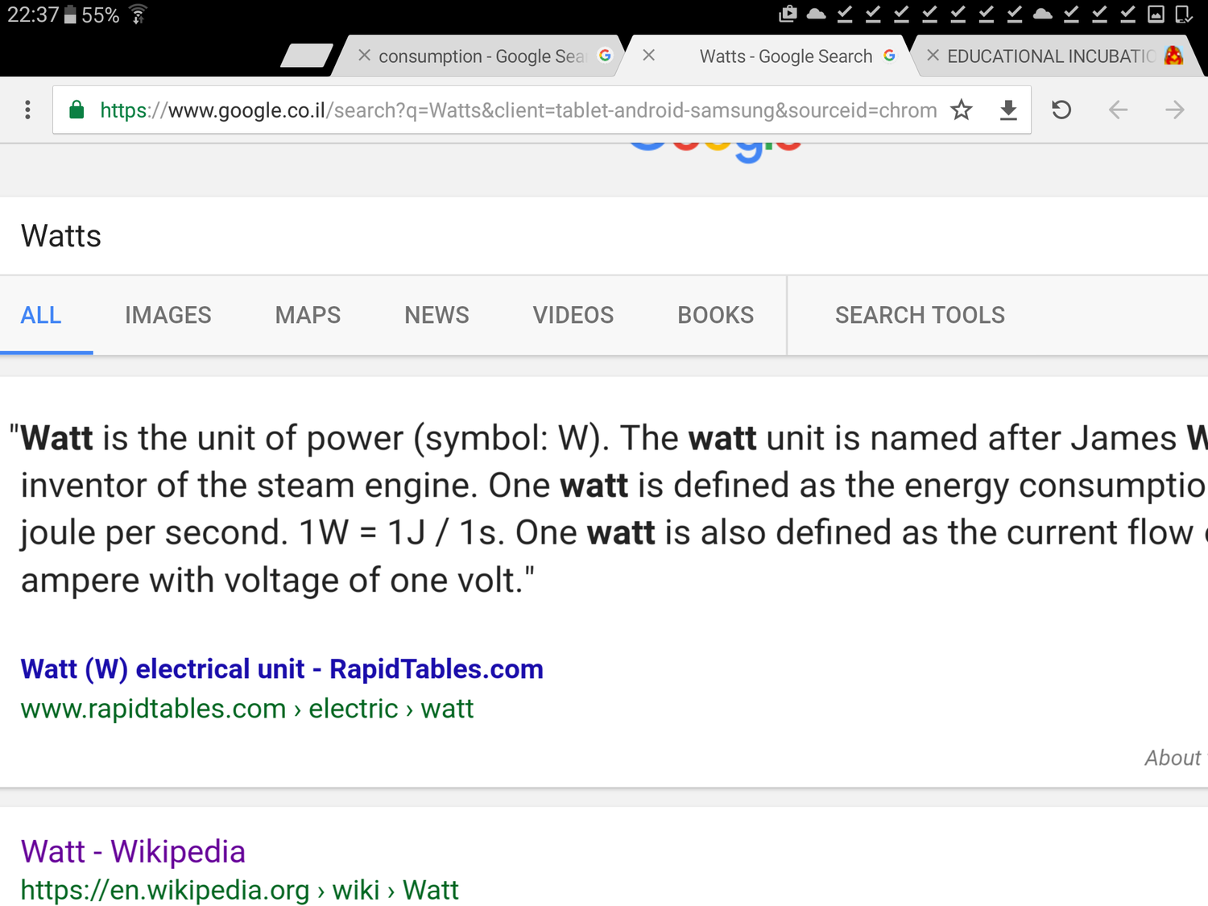
Task: Open the Watt - Wikipedia result
Action: pos(133,851)
